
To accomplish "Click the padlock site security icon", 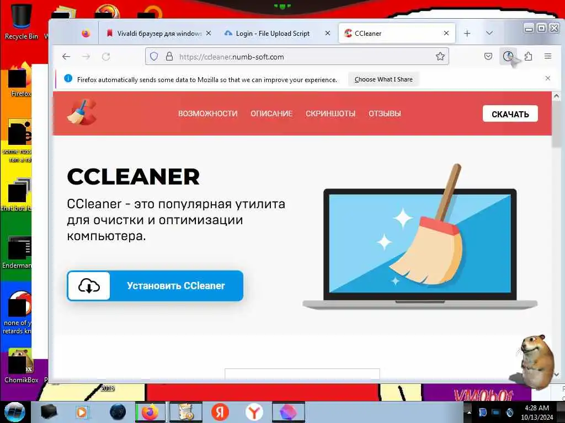I will (169, 57).
